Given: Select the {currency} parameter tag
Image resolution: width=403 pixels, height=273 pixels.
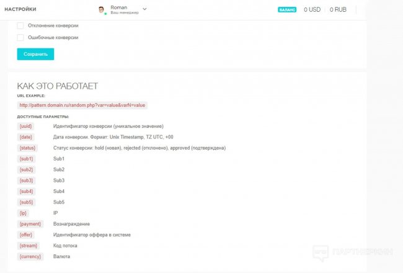Looking at the screenshot, I should [30, 256].
